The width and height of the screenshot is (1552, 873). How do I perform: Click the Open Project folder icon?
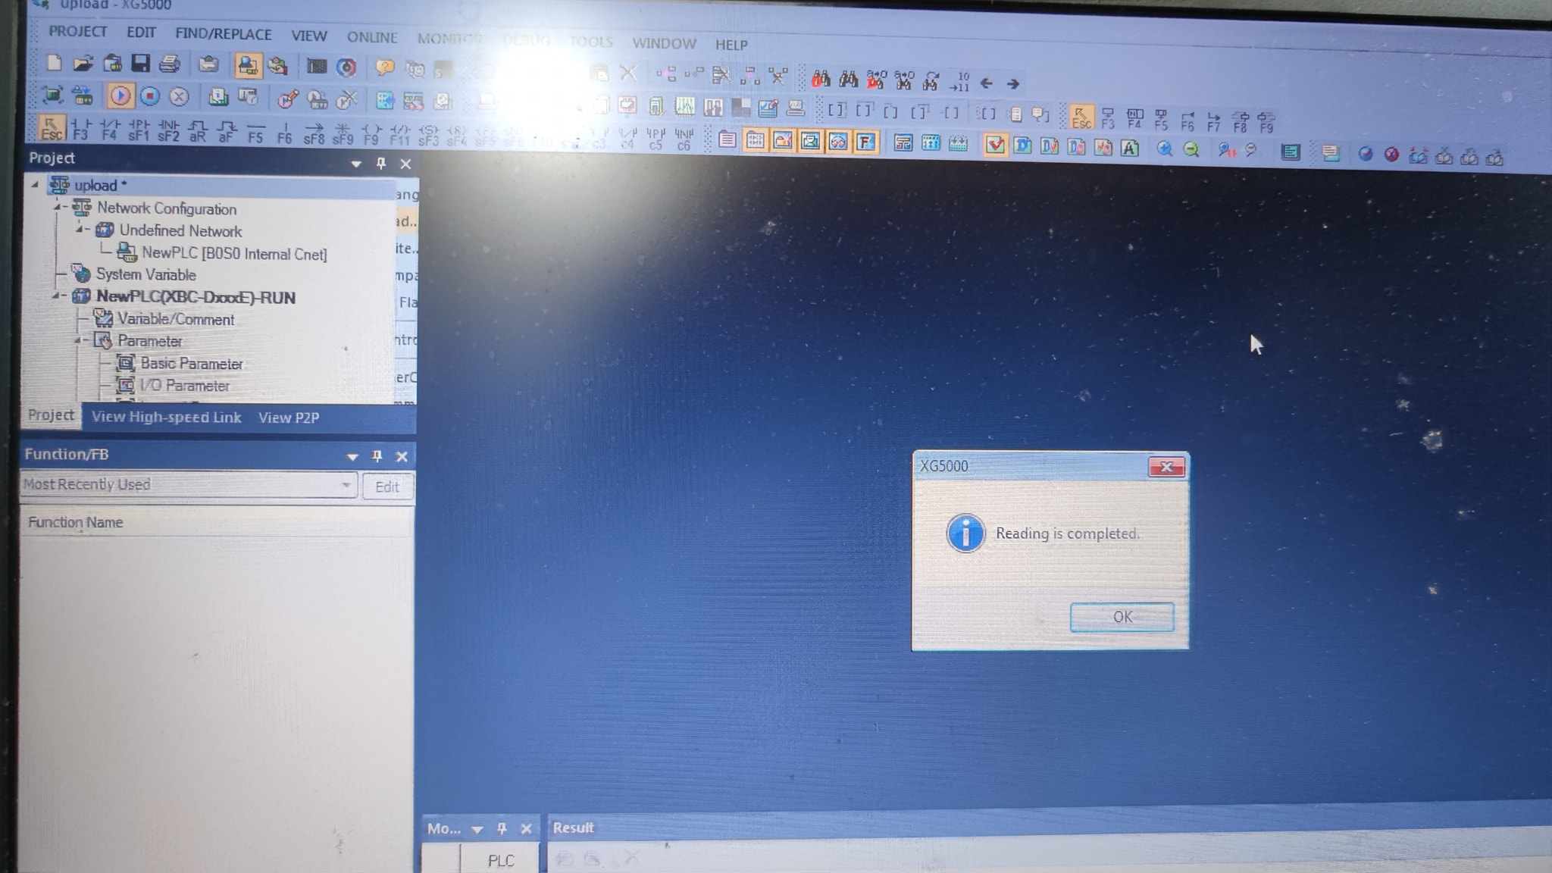point(83,64)
